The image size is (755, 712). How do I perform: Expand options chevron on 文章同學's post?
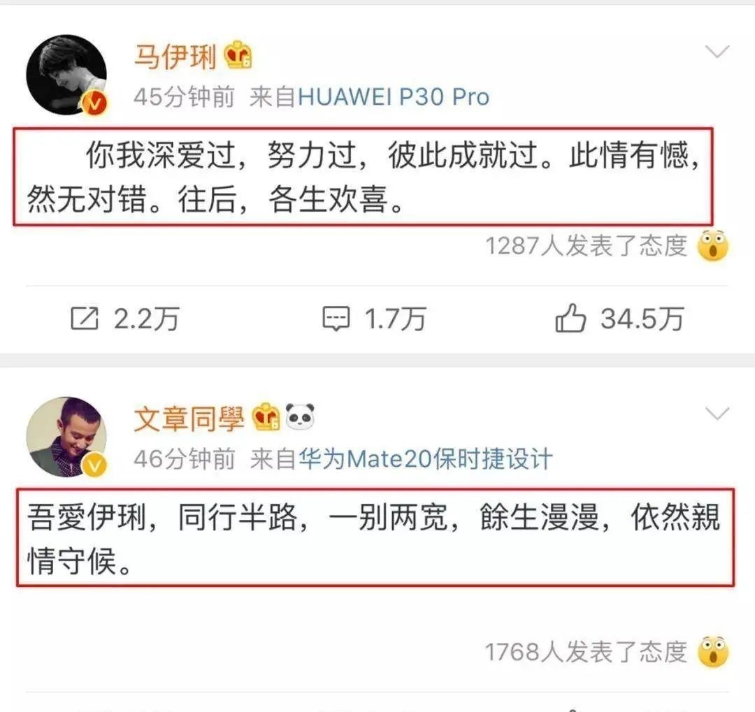point(717,413)
